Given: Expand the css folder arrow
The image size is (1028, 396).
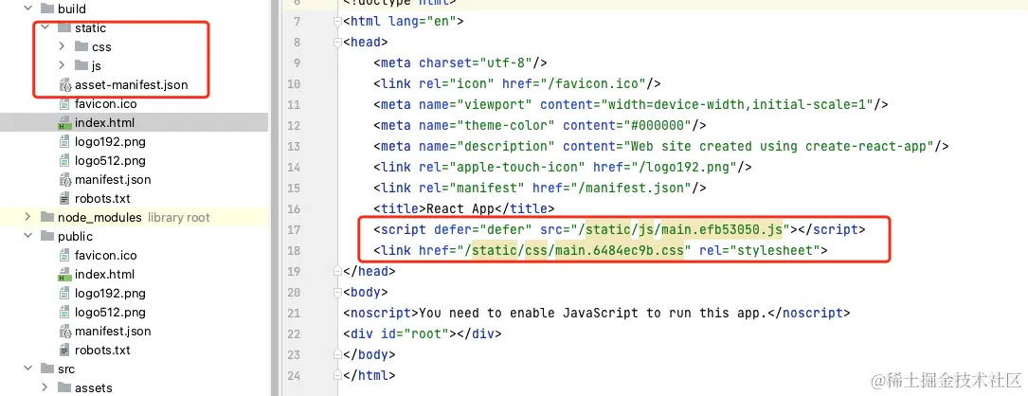Looking at the screenshot, I should click(x=62, y=46).
